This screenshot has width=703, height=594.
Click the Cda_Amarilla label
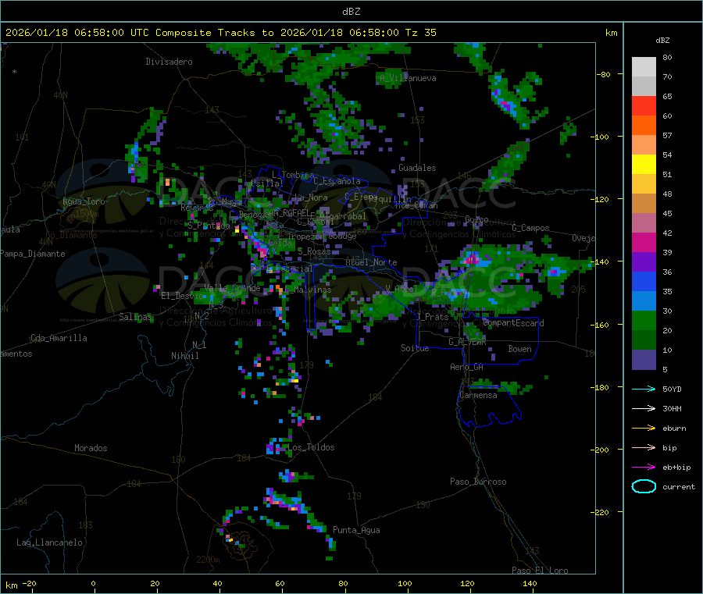coord(59,338)
